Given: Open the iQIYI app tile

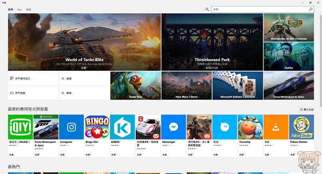Looking at the screenshot, I should 20,135.
